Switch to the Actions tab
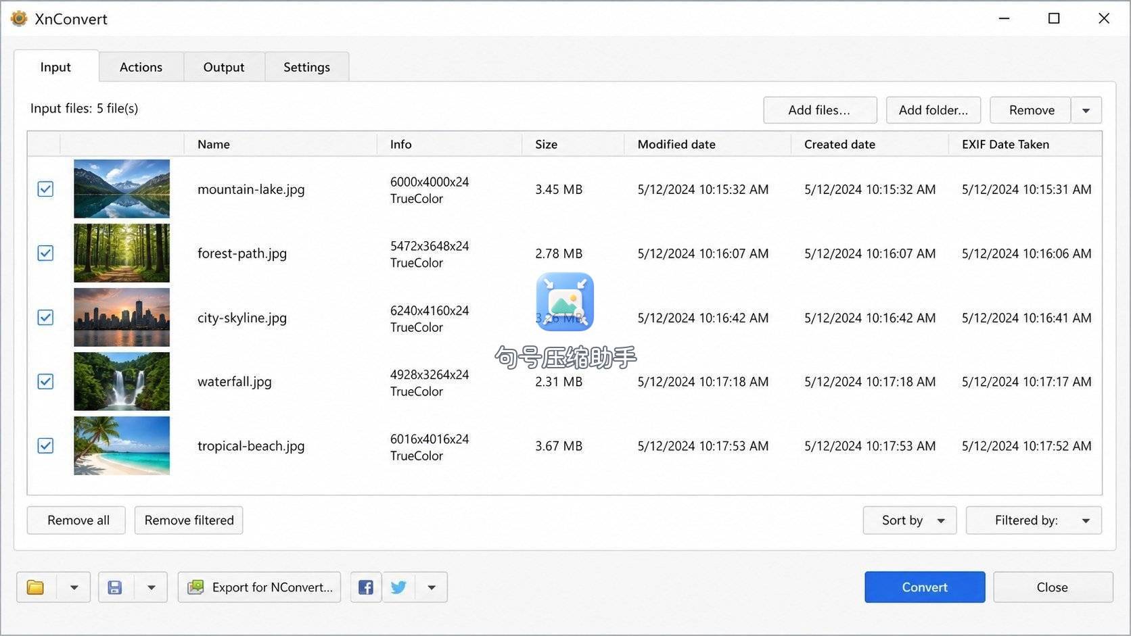 coord(141,67)
